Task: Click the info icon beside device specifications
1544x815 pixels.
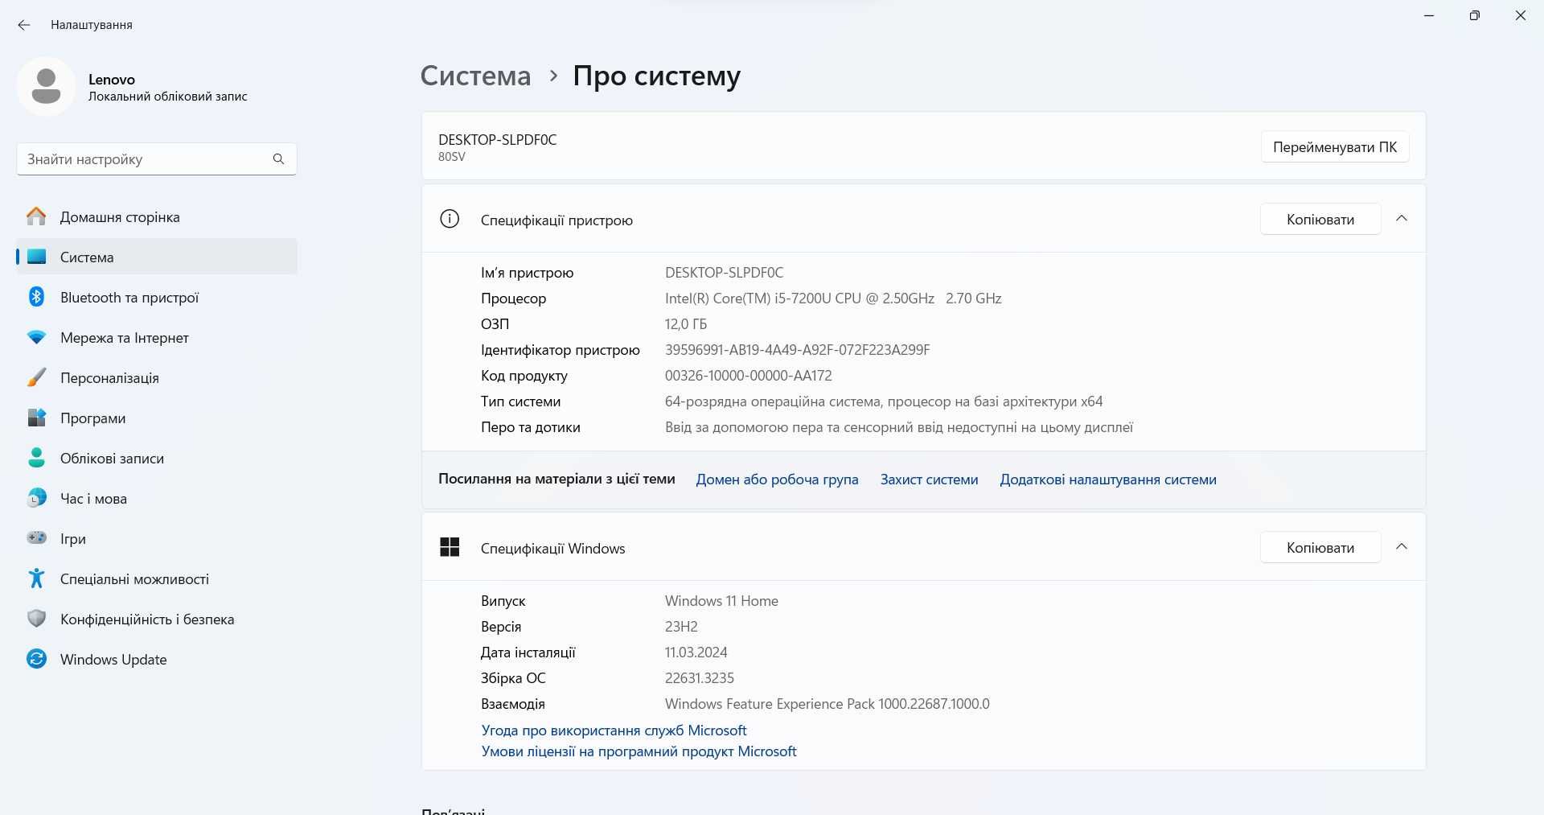Action: point(450,219)
